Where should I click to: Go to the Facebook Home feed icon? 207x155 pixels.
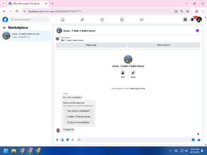pos(63,20)
